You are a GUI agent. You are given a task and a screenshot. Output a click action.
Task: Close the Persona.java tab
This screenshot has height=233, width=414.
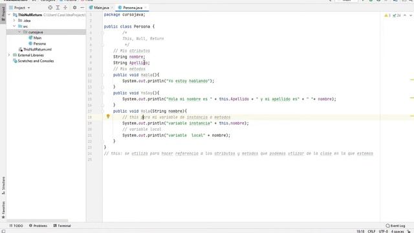click(x=146, y=8)
